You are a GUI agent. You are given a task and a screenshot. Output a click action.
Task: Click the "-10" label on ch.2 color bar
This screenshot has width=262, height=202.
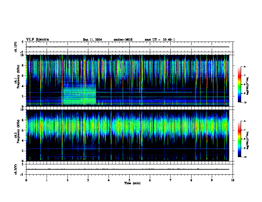point(244,157)
